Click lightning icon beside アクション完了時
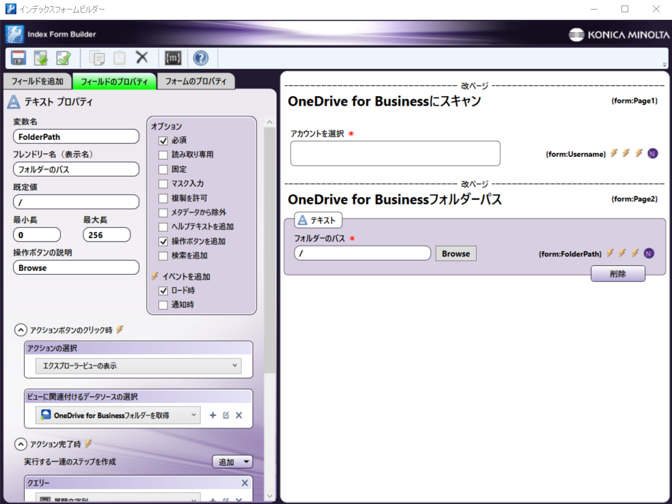672x504 pixels. (x=88, y=443)
